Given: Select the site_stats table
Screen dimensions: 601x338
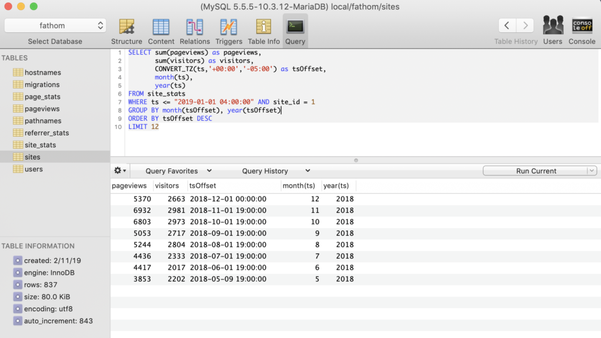Looking at the screenshot, I should click(x=40, y=145).
